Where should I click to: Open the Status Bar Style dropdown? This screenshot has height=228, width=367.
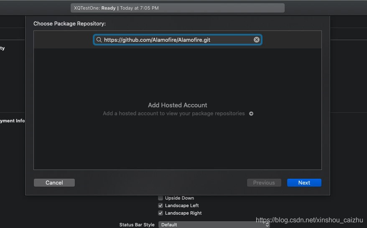coord(214,225)
